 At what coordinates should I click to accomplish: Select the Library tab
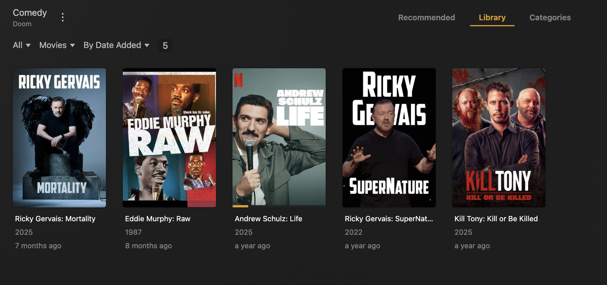coord(492,18)
